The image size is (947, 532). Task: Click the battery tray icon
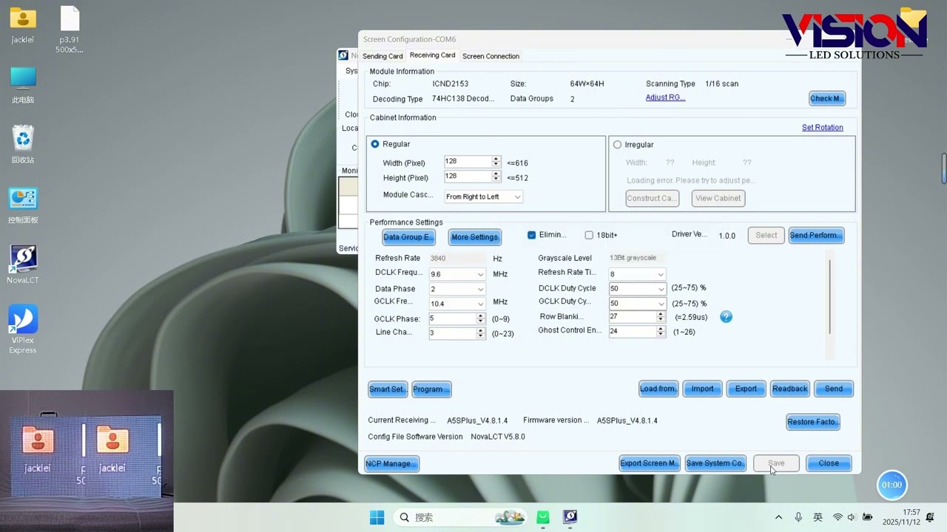867,517
